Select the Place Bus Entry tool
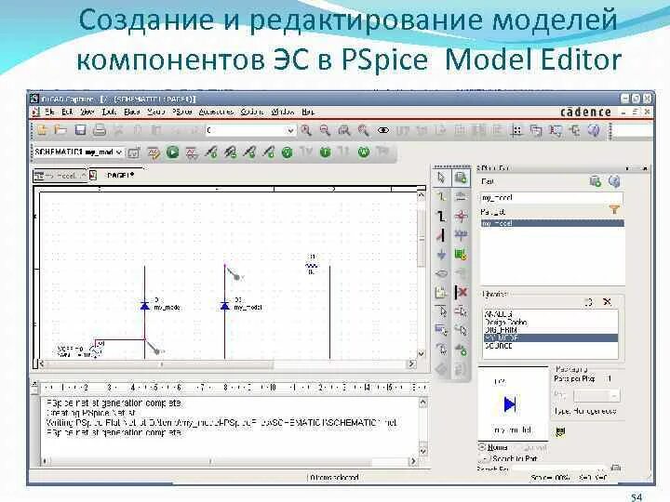670x502 pixels. pyautogui.click(x=442, y=235)
